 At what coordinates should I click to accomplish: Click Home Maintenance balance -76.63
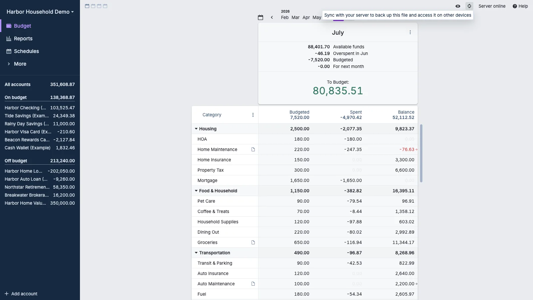coord(407,149)
